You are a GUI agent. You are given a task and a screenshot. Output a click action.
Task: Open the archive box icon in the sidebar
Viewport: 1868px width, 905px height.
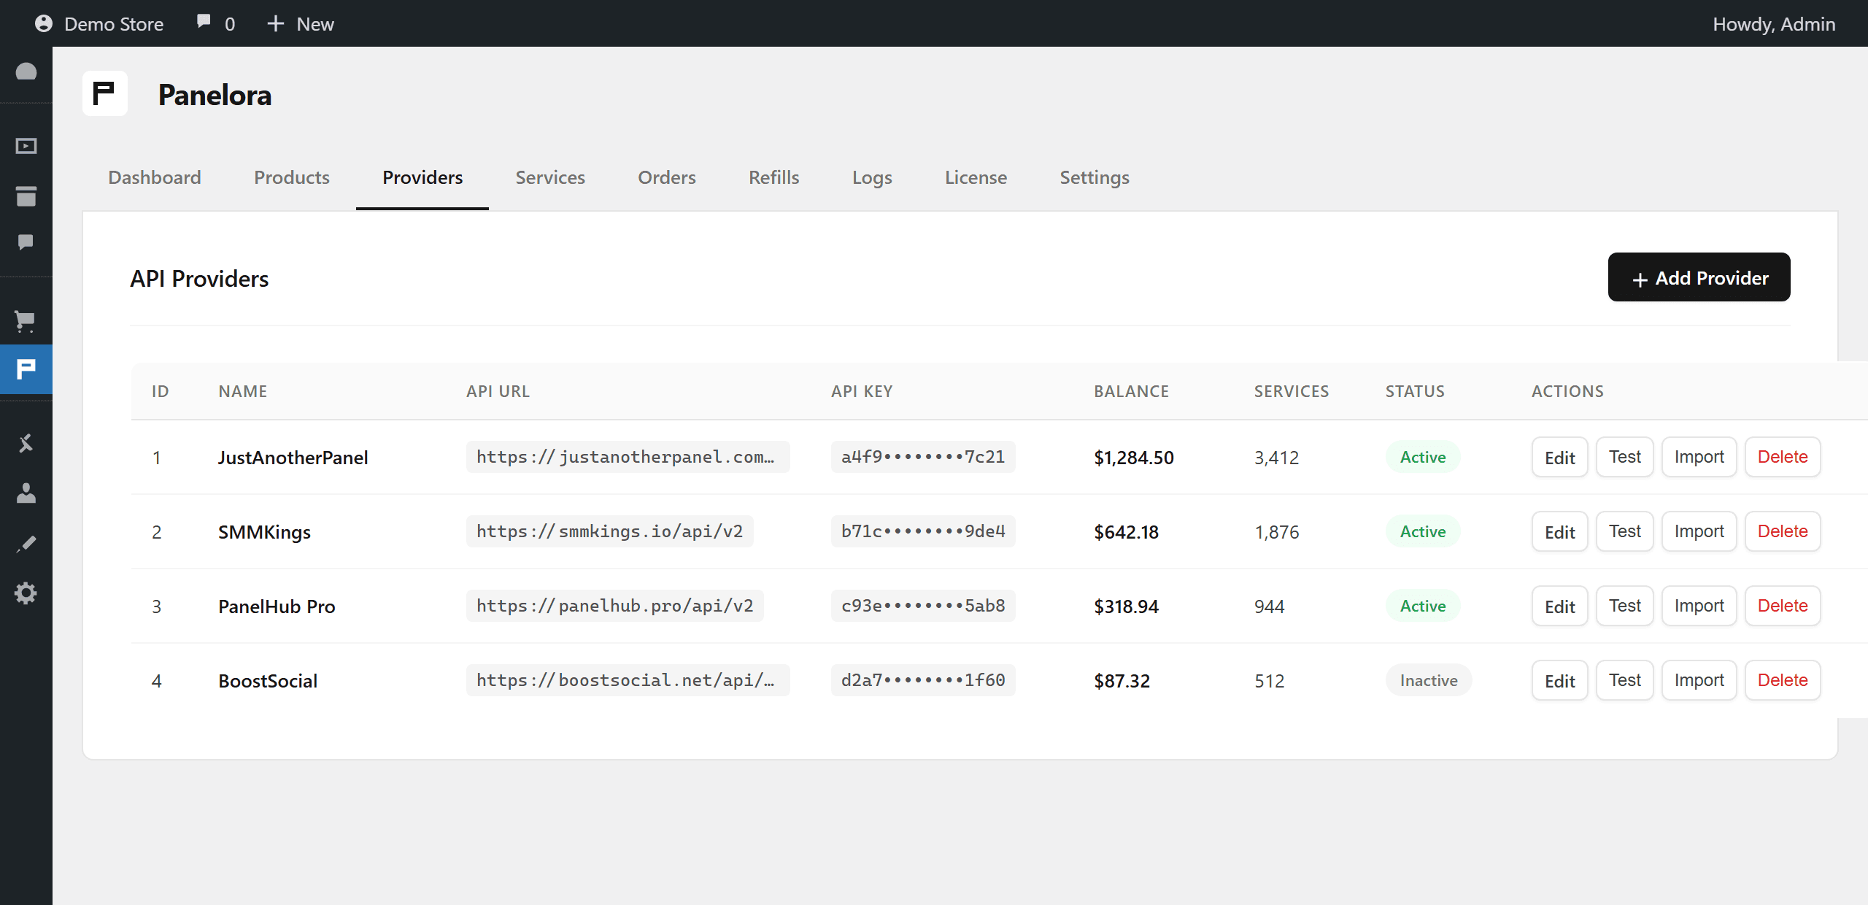pyautogui.click(x=26, y=196)
